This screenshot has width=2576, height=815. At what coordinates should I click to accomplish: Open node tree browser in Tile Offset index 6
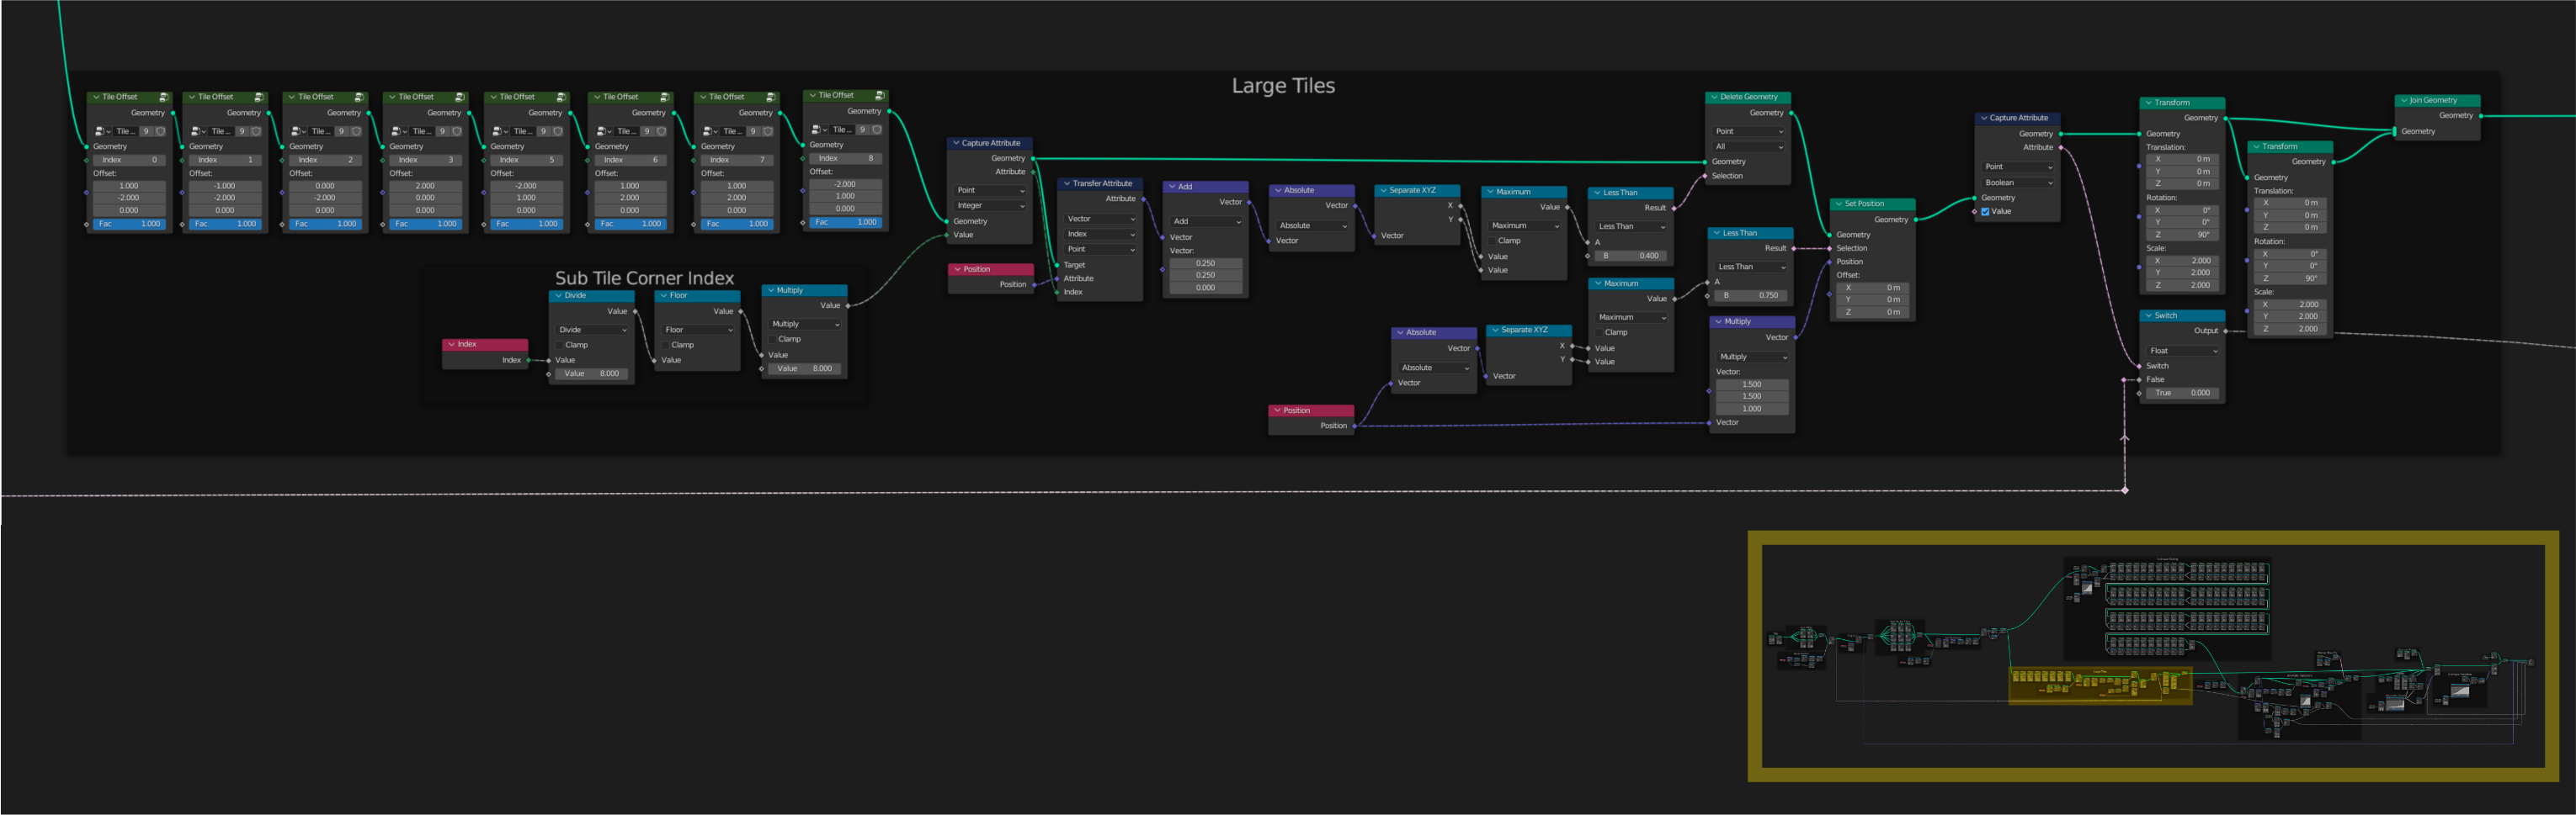[x=604, y=131]
